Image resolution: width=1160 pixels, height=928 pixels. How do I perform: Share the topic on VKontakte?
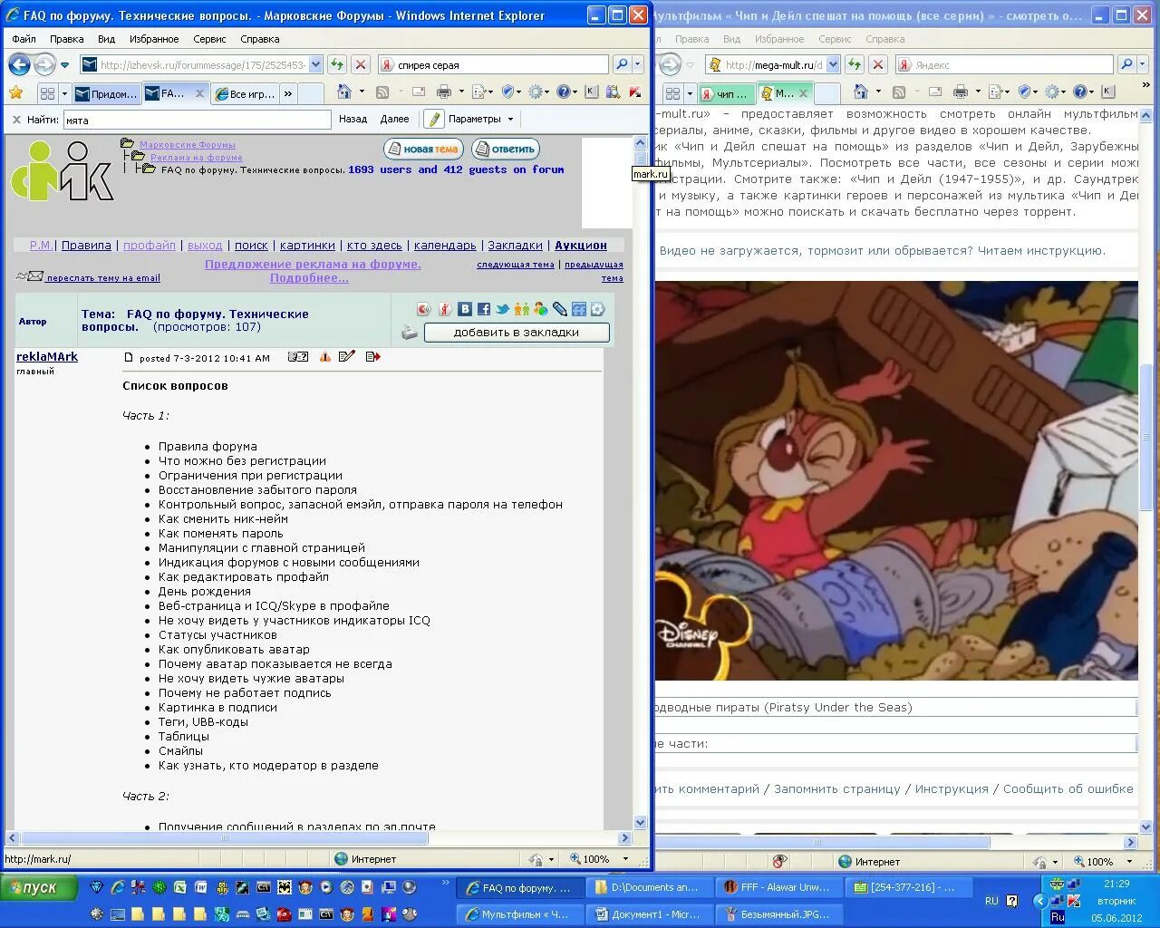pos(465,309)
